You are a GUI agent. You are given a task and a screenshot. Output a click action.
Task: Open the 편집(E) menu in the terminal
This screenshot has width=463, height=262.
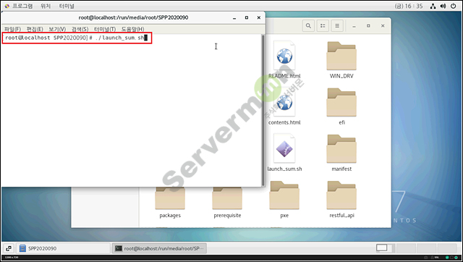point(35,29)
